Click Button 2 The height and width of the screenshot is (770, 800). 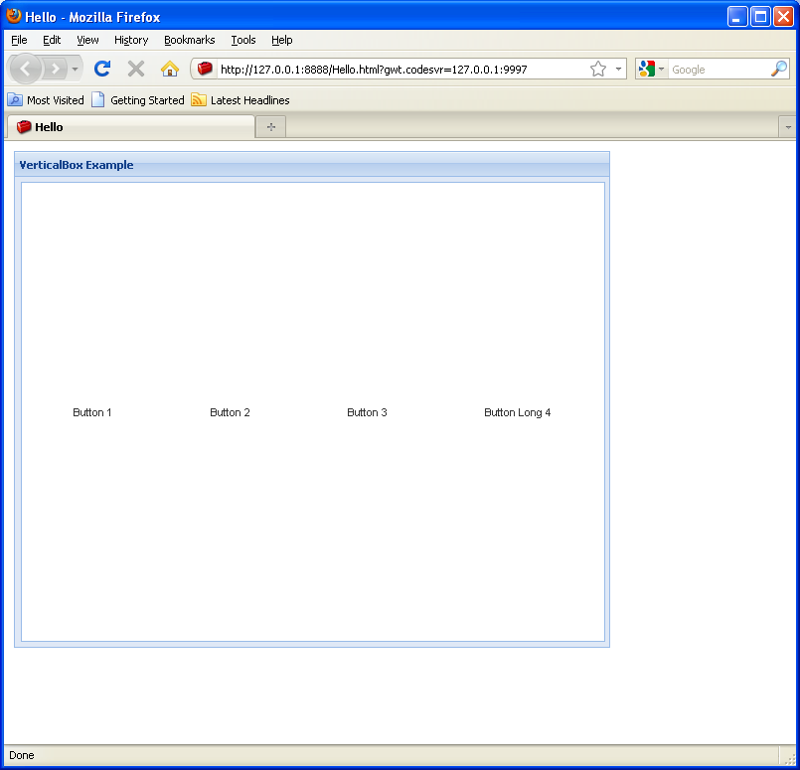tap(230, 412)
